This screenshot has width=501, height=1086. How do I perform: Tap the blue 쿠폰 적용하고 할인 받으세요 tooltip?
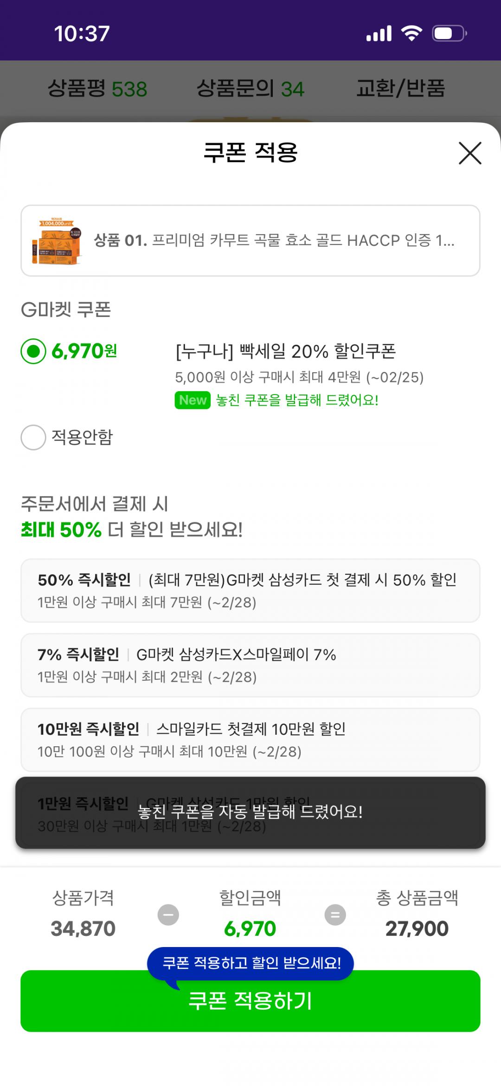click(250, 963)
